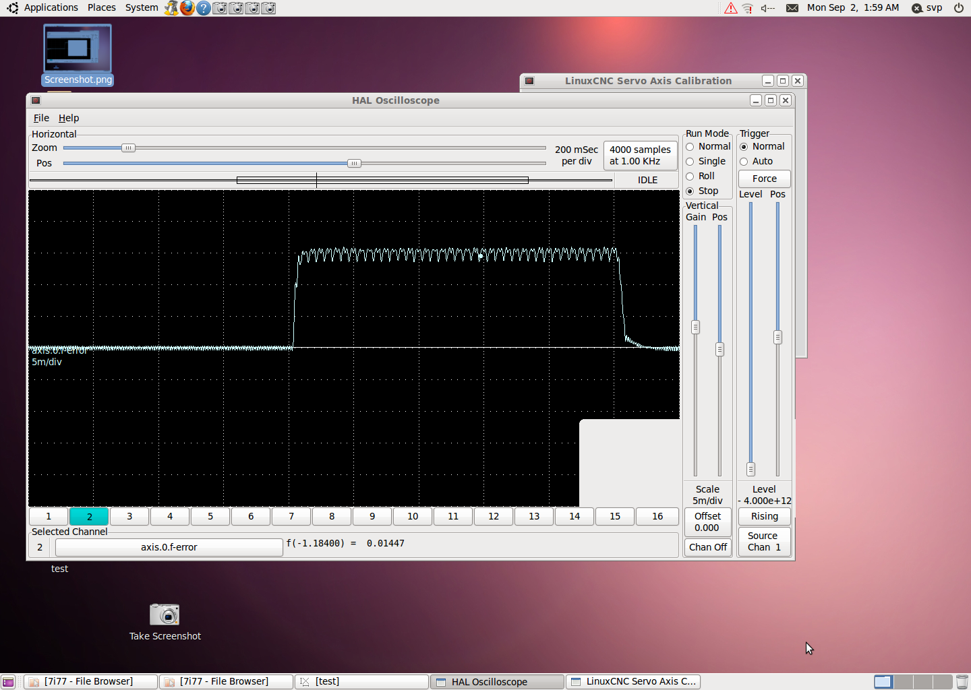Select Single run mode
The width and height of the screenshot is (971, 690).
coord(690,162)
